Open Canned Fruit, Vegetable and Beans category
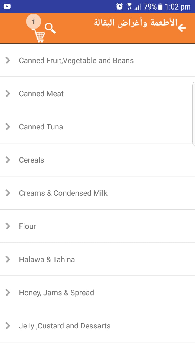195x348 pixels. pyautogui.click(x=76, y=60)
